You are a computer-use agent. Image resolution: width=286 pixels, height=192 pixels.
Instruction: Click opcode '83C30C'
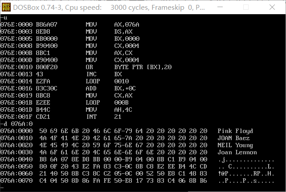point(47,88)
